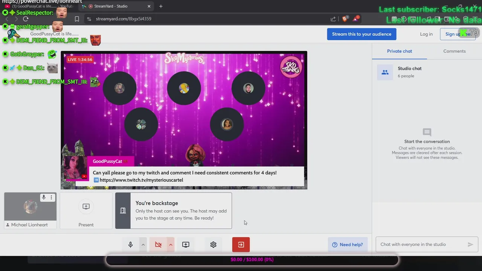The width and height of the screenshot is (482, 271).
Task: Toggle mic icon on Michael Lionheart tile
Action: (x=44, y=197)
